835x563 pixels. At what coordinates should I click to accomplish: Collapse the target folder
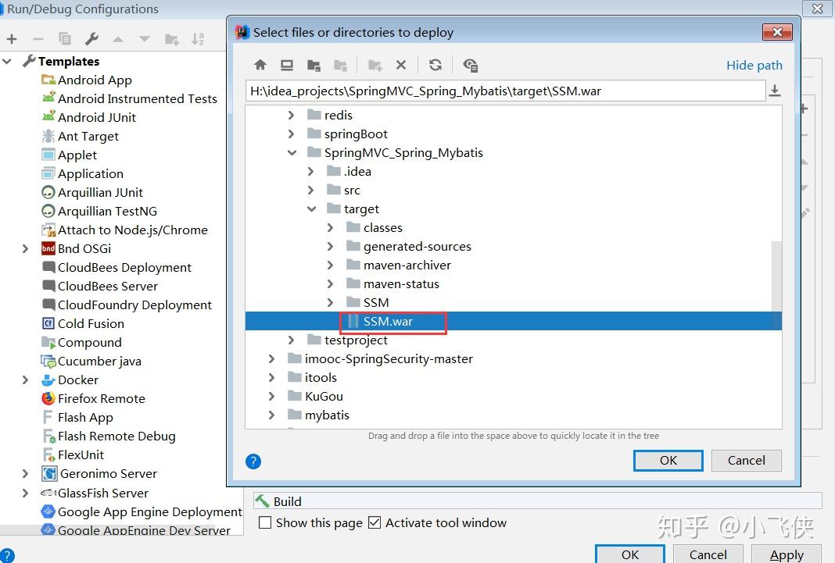[311, 209]
